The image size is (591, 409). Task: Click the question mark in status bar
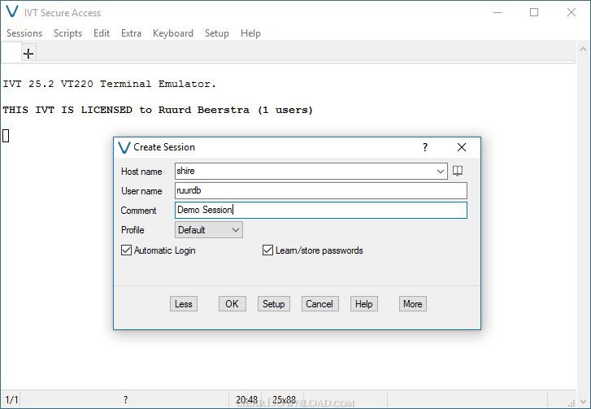pyautogui.click(x=125, y=399)
